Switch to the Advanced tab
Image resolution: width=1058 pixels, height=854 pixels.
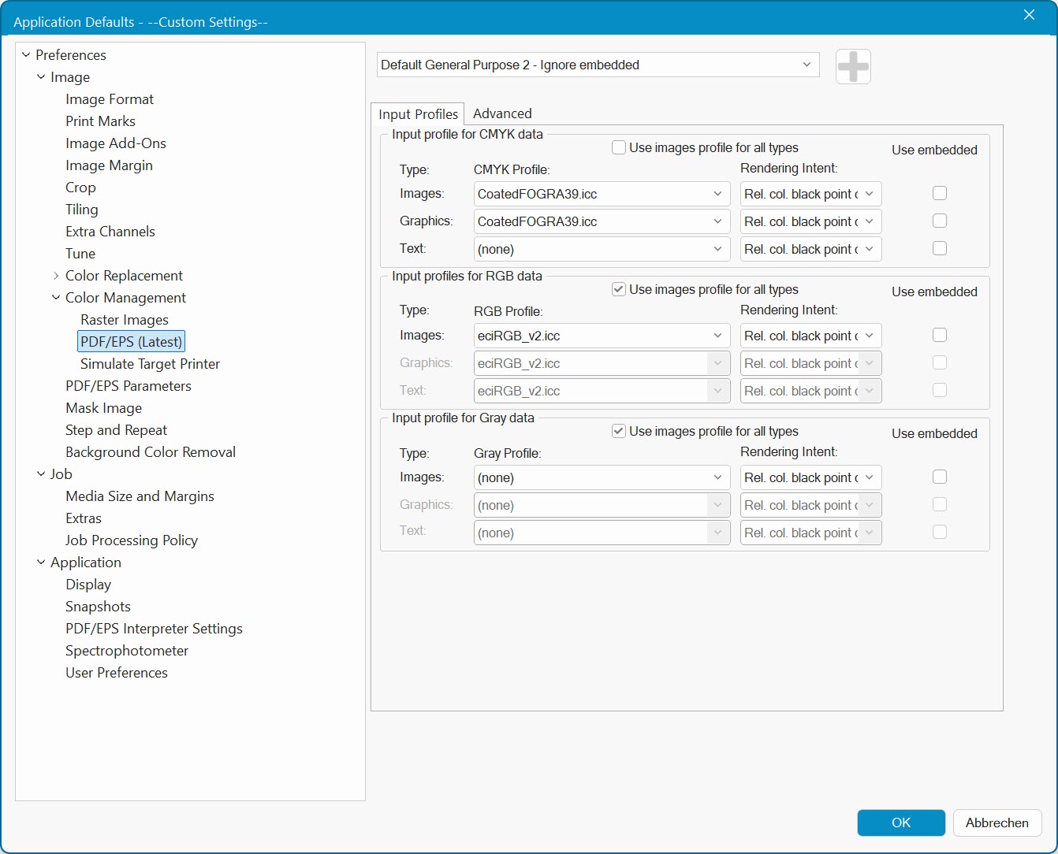coord(502,113)
